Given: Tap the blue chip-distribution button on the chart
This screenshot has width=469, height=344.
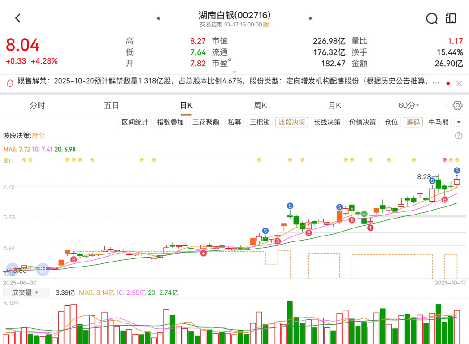Looking at the screenshot, I should (43, 269).
